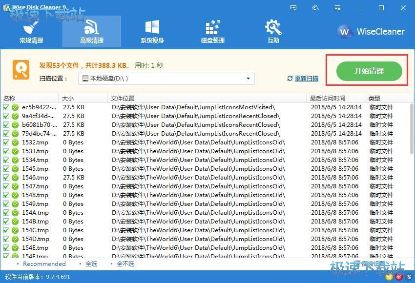Image resolution: width=415 pixels, height=283 pixels.
Task: Click the 开始清理 green button
Action: tap(369, 71)
